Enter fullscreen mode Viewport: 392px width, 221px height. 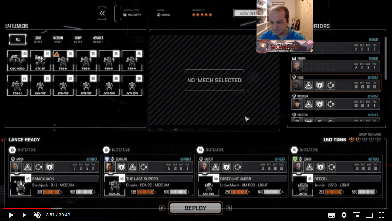point(382,215)
